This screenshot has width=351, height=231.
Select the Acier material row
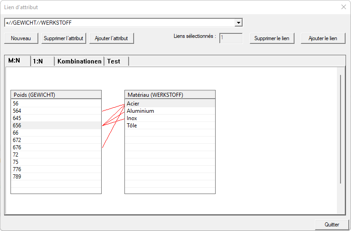[x=170, y=103]
